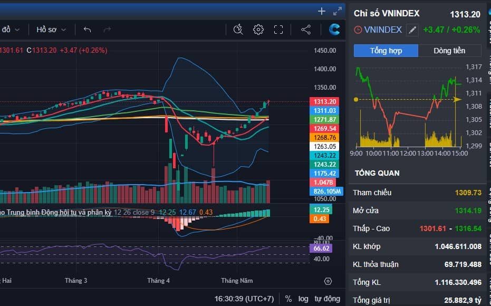Viewport: 491px width, 306px height.
Task: Click VNINDEX symbol link
Action: 383,30
